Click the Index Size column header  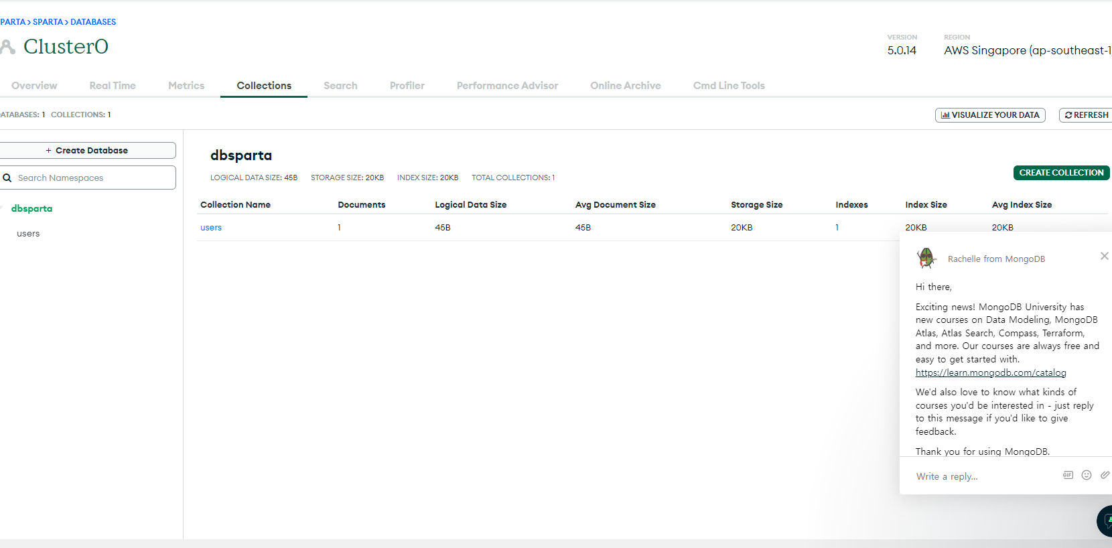tap(926, 205)
